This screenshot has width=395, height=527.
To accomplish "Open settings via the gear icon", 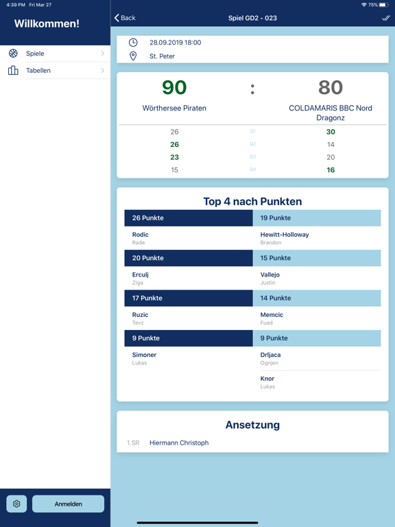I will point(16,504).
